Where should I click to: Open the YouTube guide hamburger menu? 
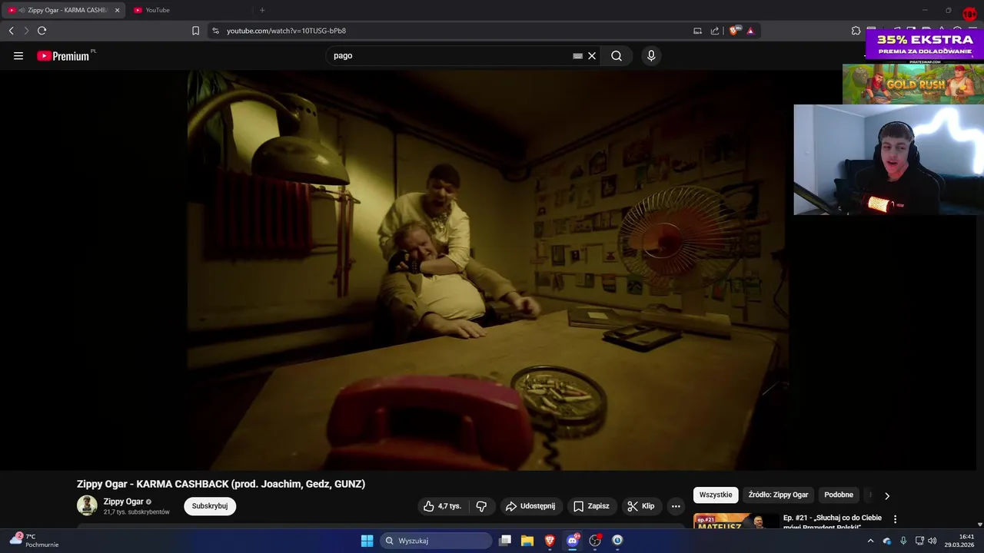(18, 56)
